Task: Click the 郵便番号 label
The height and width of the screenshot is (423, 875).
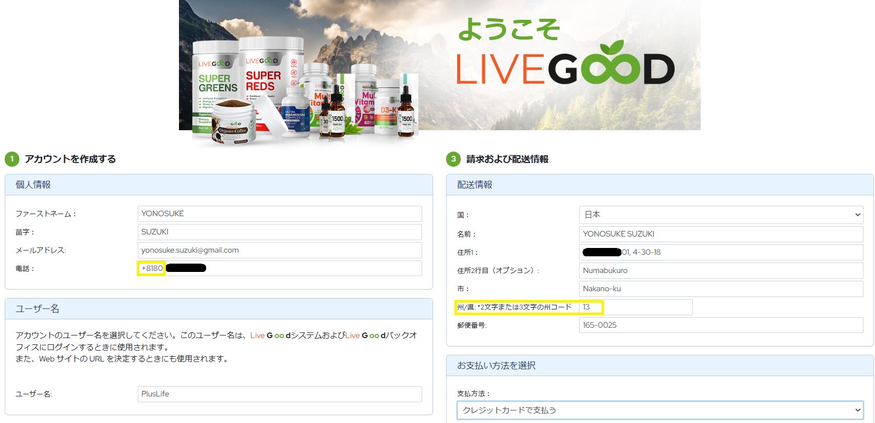Action: [x=472, y=325]
